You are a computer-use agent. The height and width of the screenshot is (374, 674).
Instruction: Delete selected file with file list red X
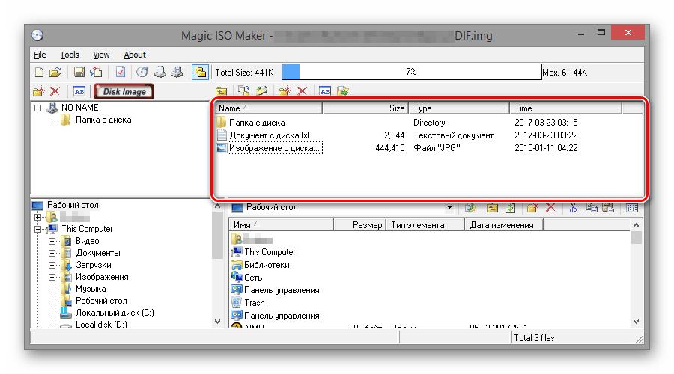(303, 91)
